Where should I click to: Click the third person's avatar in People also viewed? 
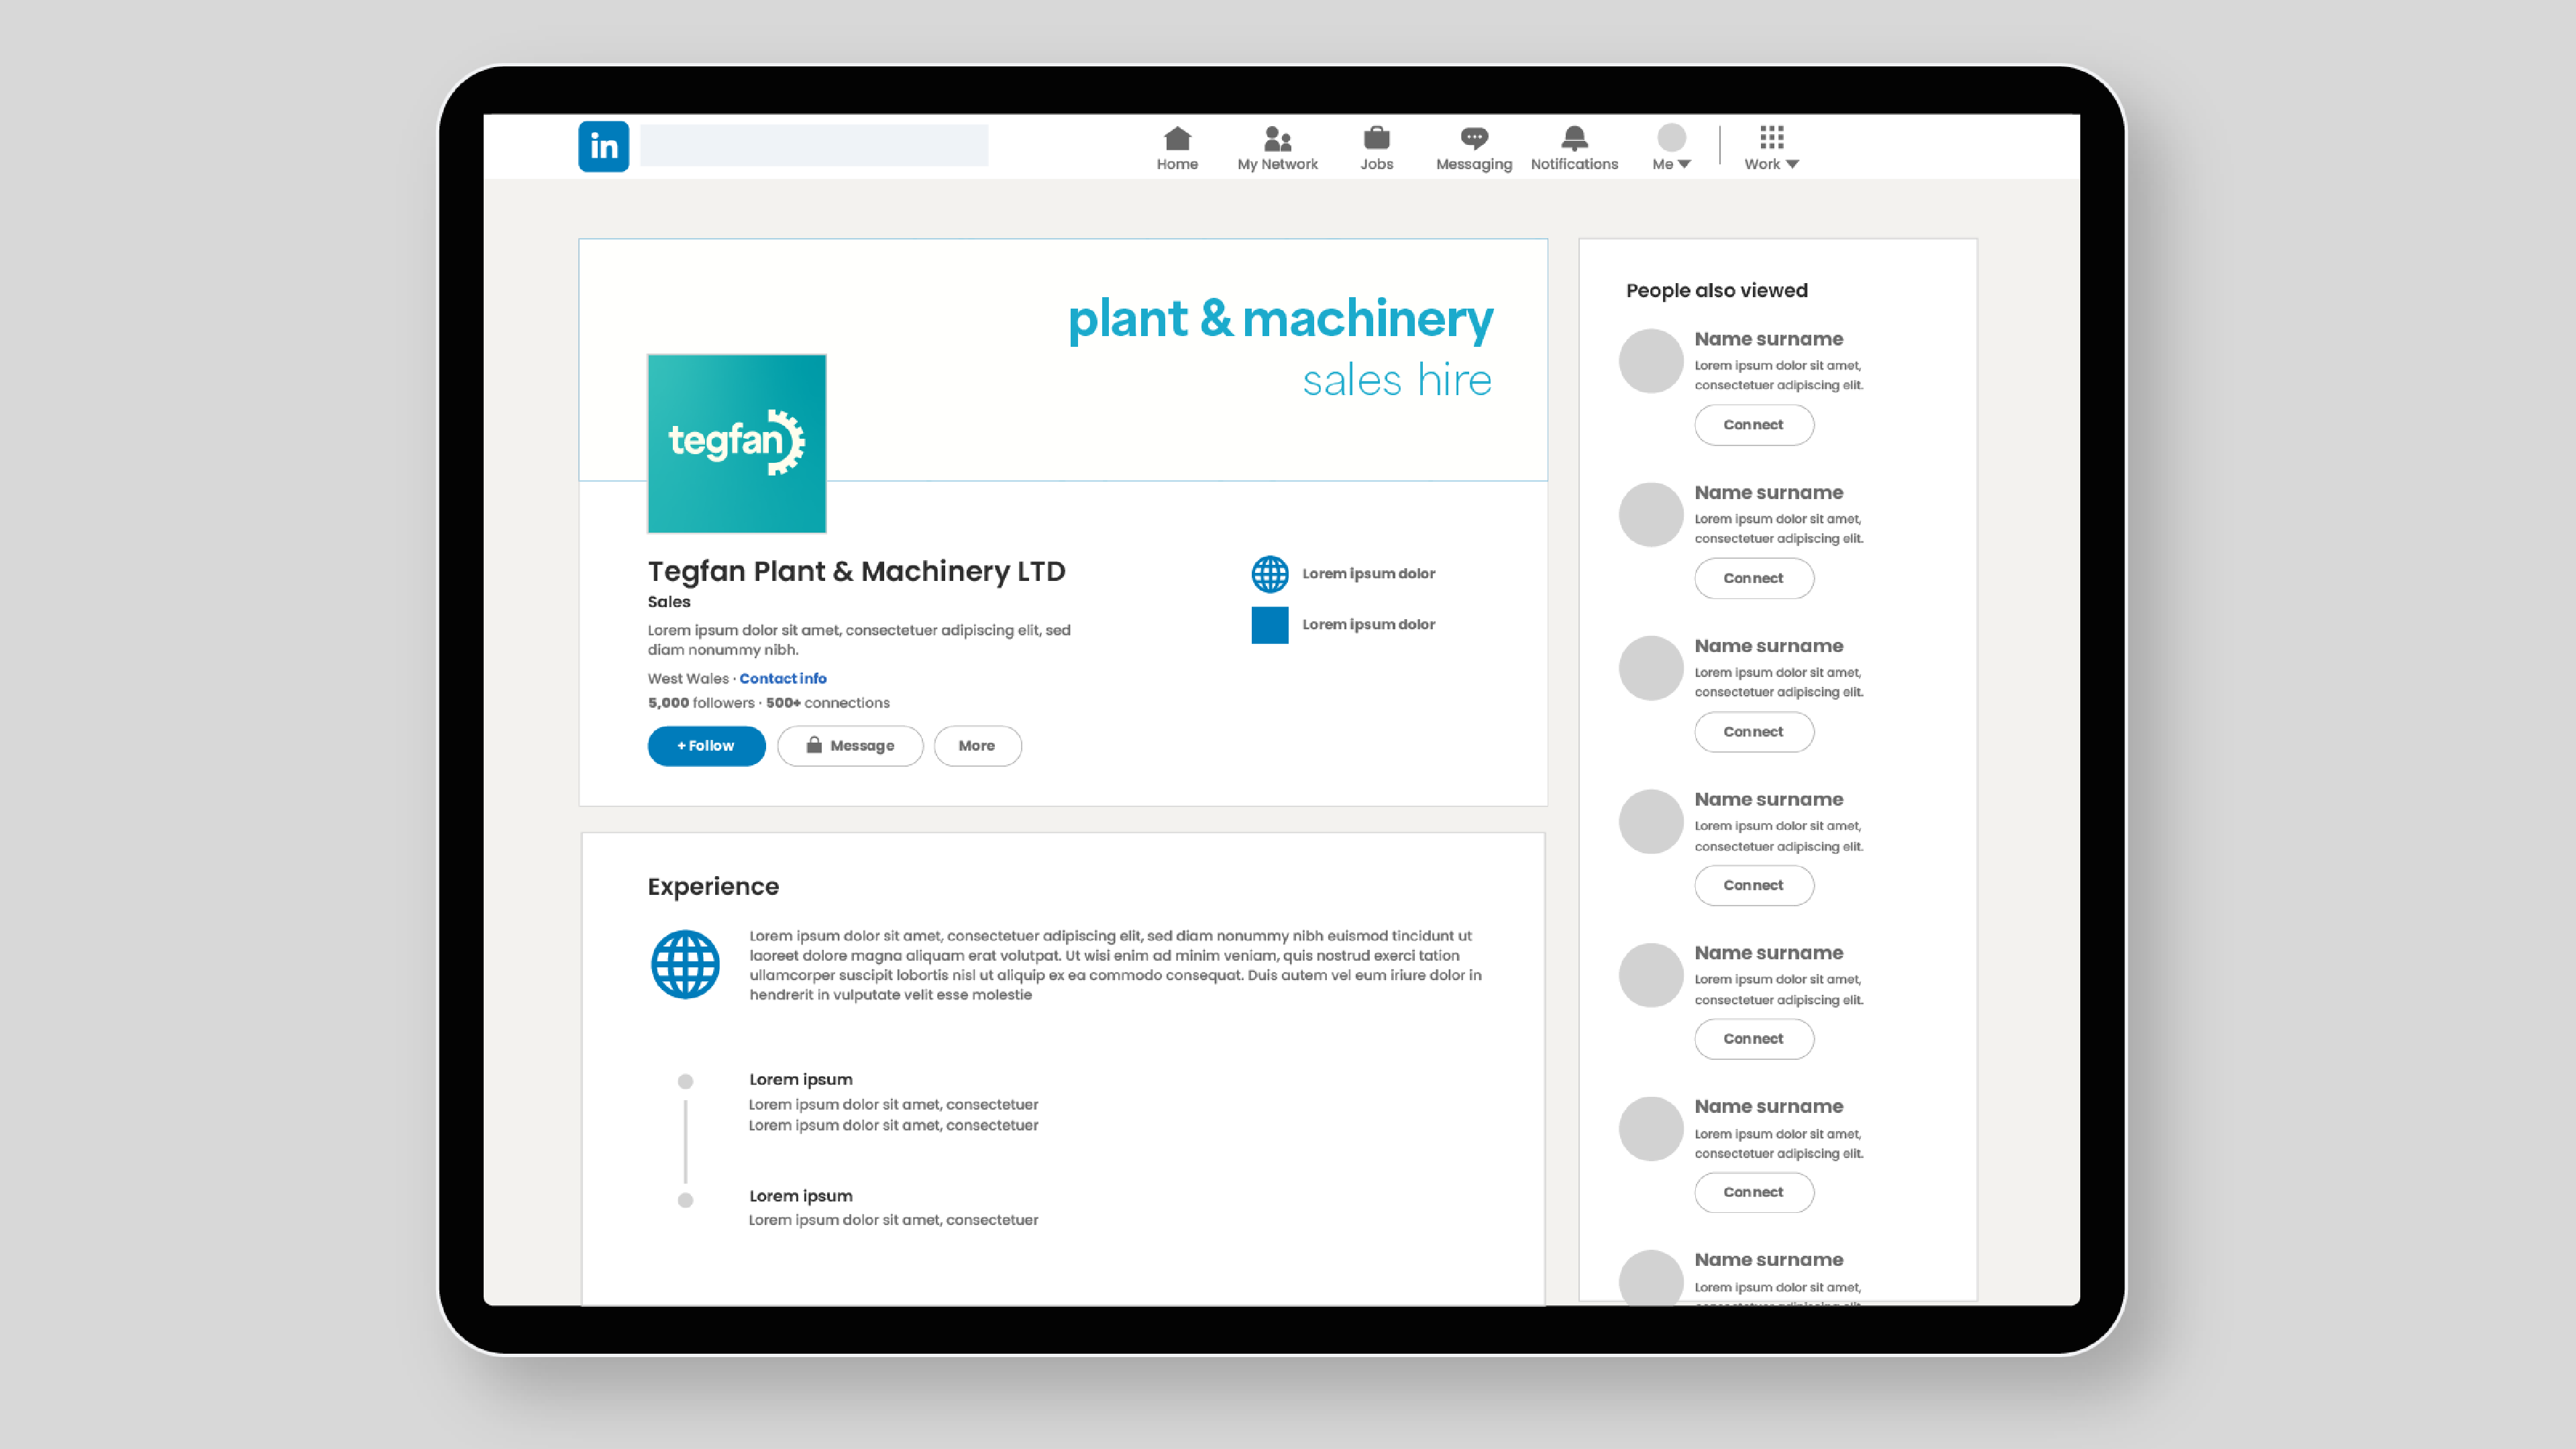(1651, 668)
